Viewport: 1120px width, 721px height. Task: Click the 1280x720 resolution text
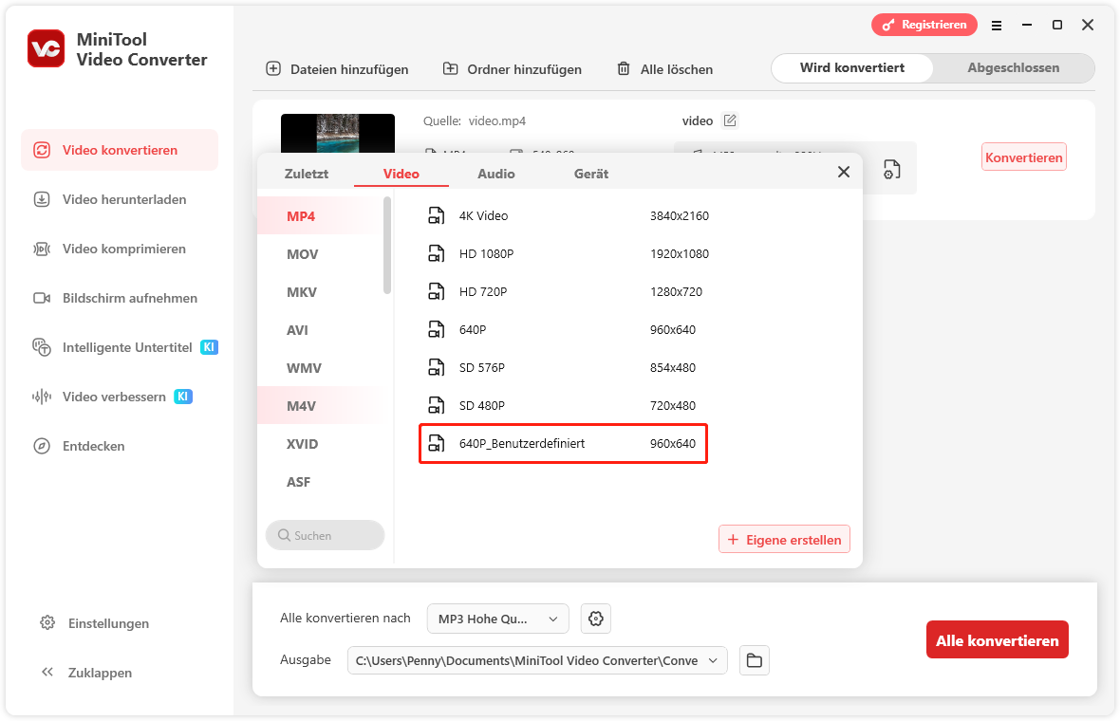pyautogui.click(x=676, y=291)
